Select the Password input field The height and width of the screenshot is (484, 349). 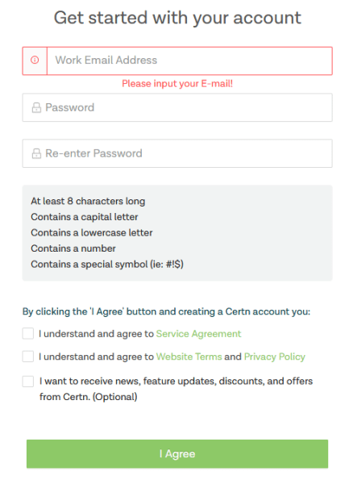(x=177, y=107)
